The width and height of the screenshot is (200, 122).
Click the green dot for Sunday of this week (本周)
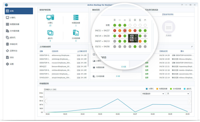click(x=115, y=25)
